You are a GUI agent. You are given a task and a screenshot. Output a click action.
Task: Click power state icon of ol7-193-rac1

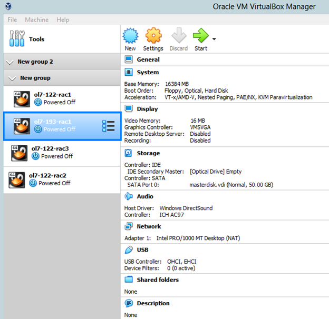[x=38, y=129]
